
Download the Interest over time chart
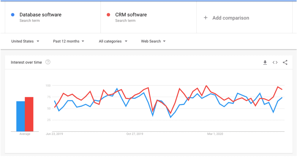(265, 62)
